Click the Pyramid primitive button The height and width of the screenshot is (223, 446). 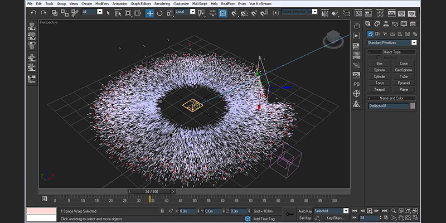point(404,83)
